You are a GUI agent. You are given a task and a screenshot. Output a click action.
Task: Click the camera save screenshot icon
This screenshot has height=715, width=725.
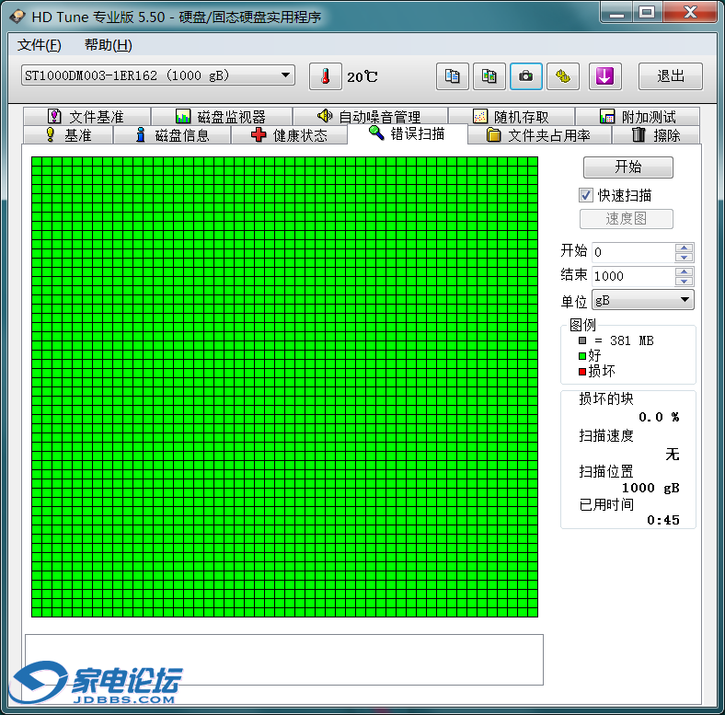[525, 76]
